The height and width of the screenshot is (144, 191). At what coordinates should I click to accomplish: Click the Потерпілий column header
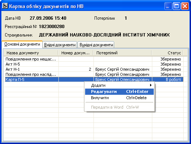pos(122,53)
